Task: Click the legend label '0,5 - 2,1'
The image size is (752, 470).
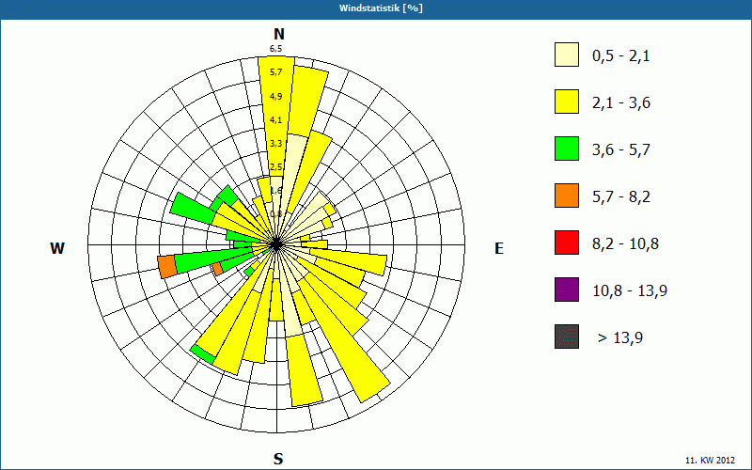Action: 621,56
